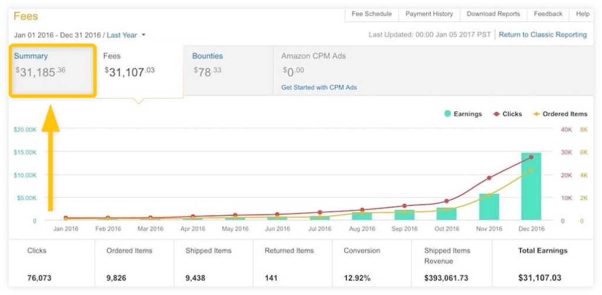The image size is (602, 295).
Task: Open the Amazon CPM Ads tab
Action: (313, 56)
